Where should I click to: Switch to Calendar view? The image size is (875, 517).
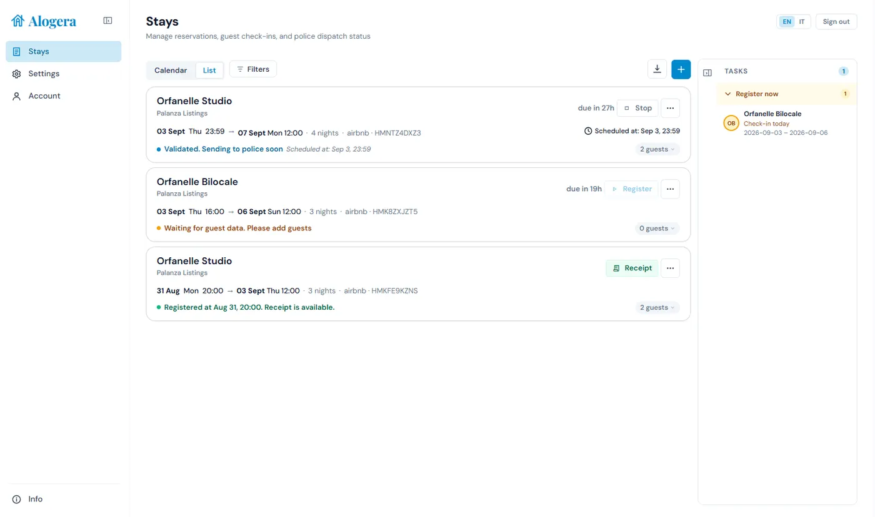(171, 71)
